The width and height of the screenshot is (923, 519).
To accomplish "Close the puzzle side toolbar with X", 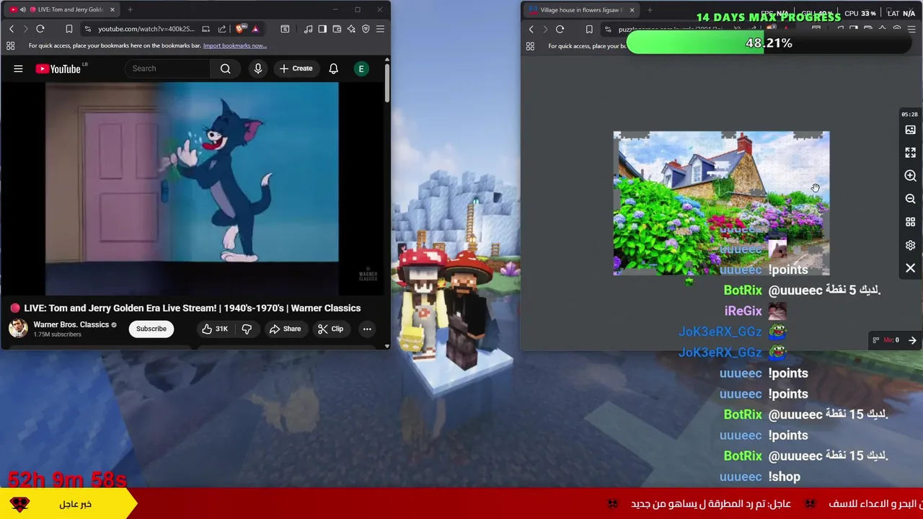I will [910, 268].
